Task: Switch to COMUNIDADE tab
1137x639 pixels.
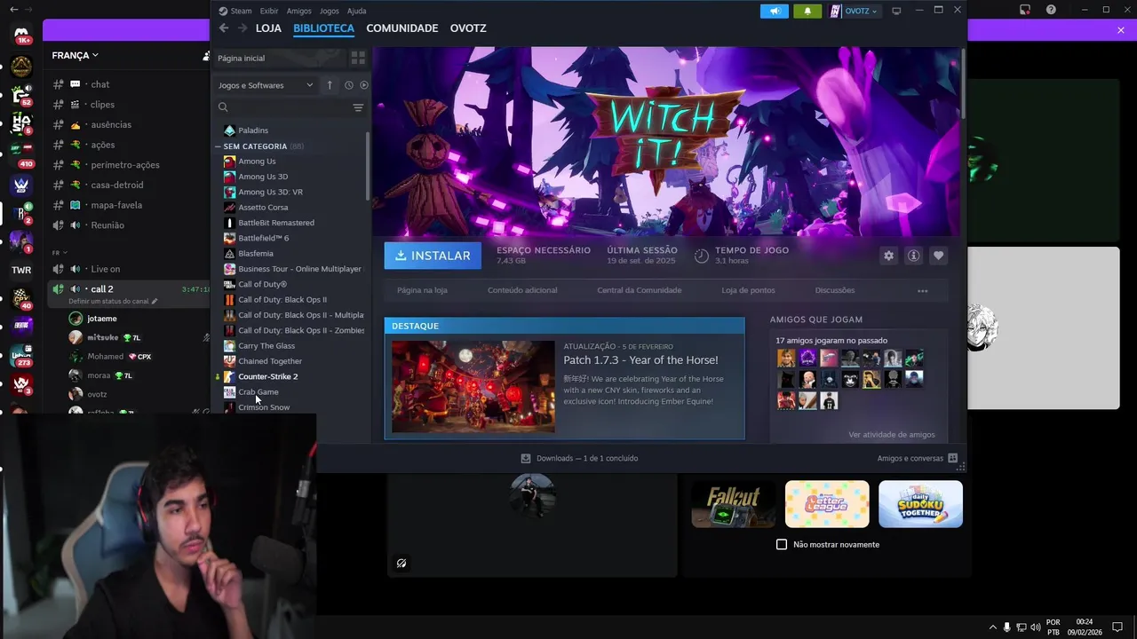Action: point(402,28)
